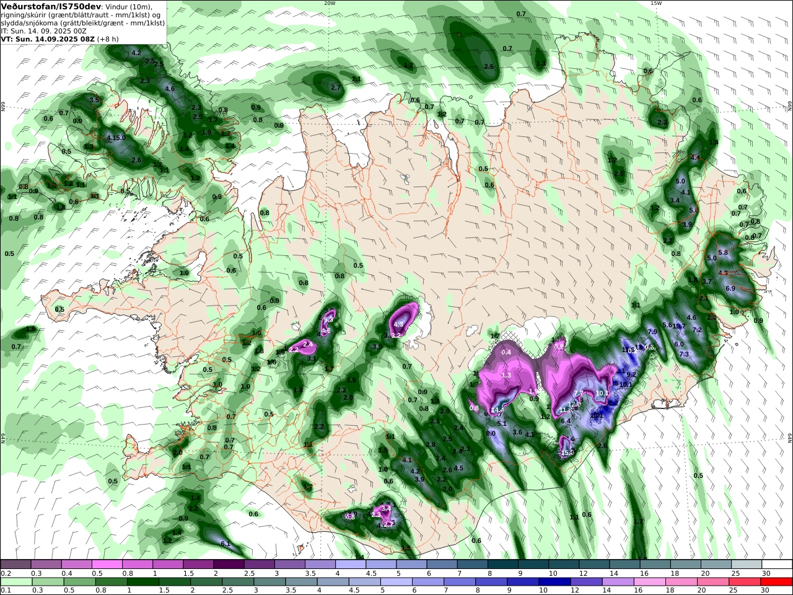The image size is (793, 595).
Task: Click the '20W' longitude label at top
Action: click(330, 3)
